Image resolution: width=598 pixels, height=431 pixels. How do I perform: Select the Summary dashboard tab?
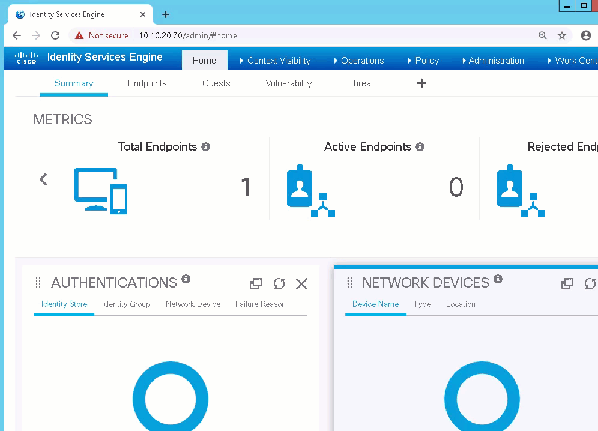pyautogui.click(x=74, y=83)
